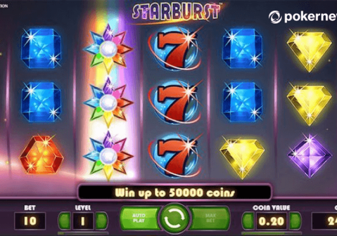Click the bottom Starburst wild star symbol

[108, 156]
